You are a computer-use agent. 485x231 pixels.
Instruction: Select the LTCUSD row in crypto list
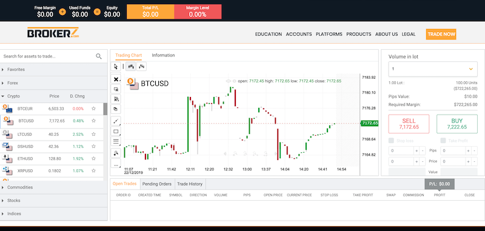click(x=52, y=134)
